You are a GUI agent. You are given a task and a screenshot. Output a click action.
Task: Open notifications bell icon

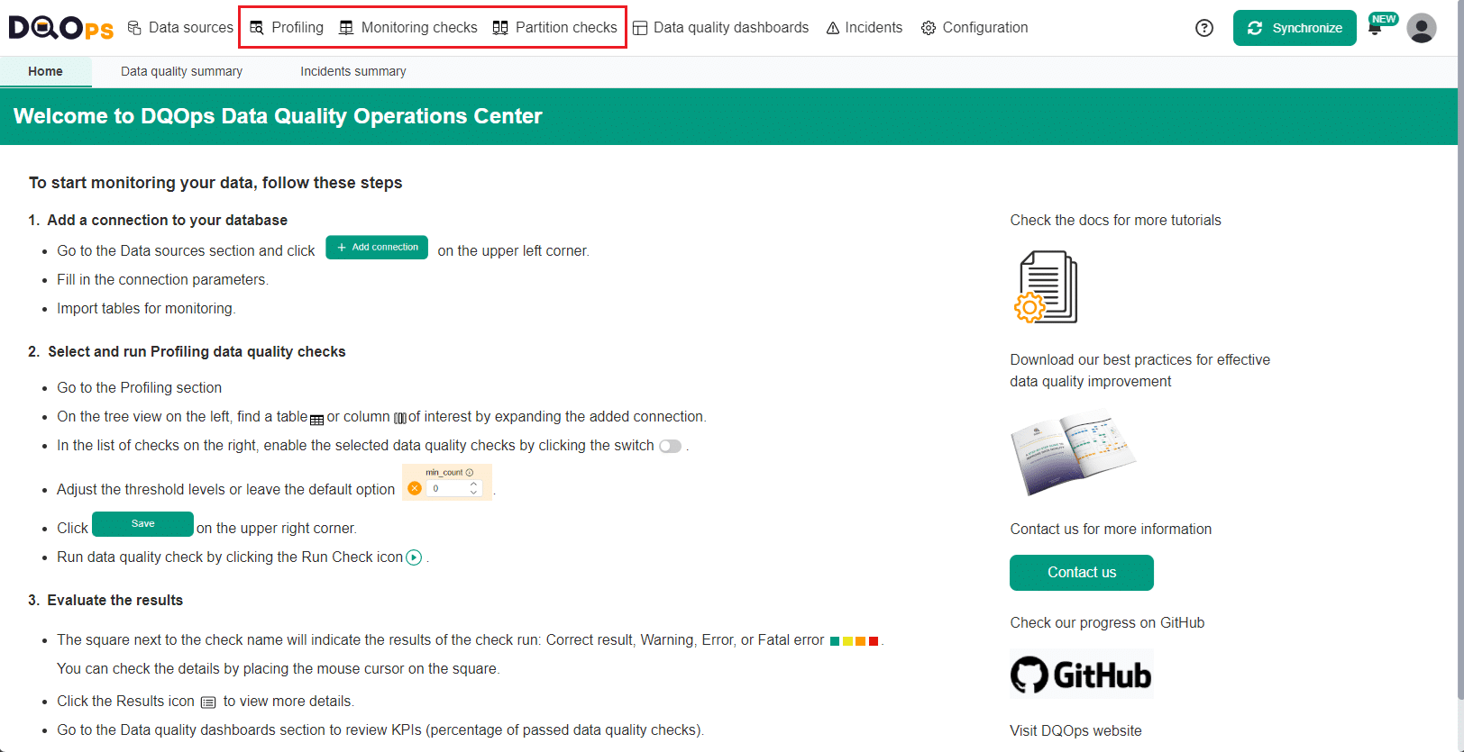click(x=1375, y=29)
